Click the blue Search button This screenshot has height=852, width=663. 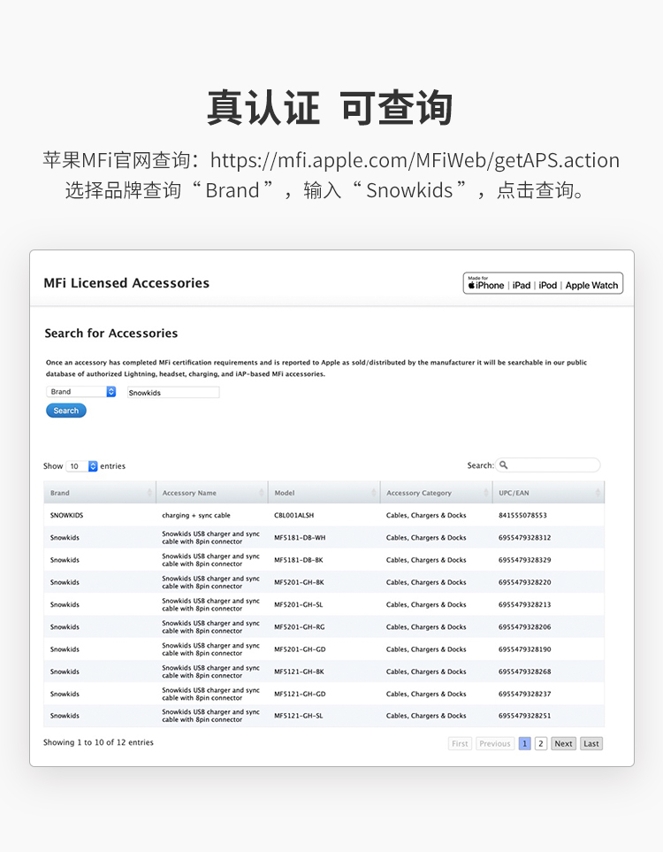[65, 411]
